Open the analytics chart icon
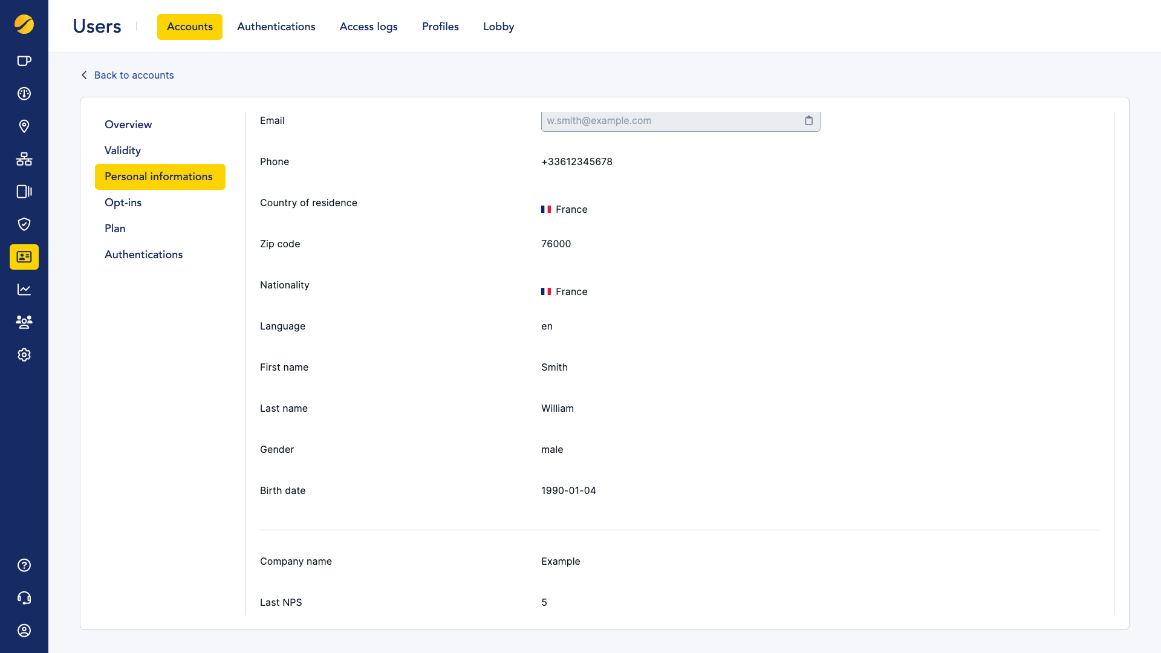Viewport: 1161px width, 653px height. point(24,290)
